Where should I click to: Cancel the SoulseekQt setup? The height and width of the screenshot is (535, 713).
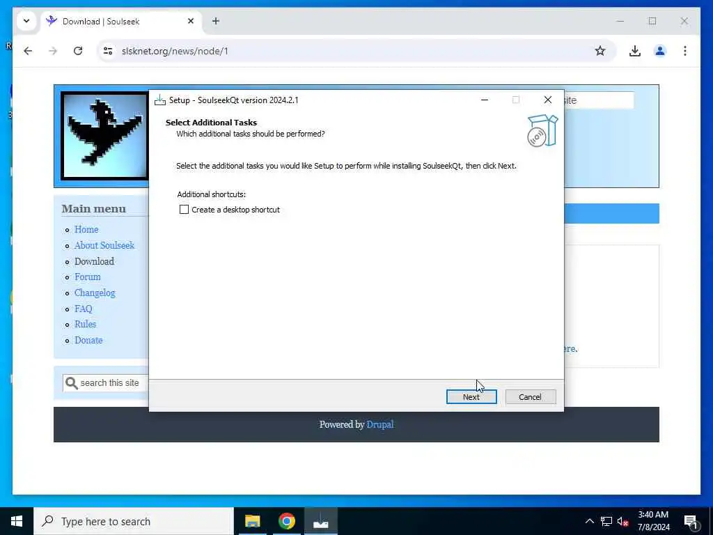coord(530,396)
